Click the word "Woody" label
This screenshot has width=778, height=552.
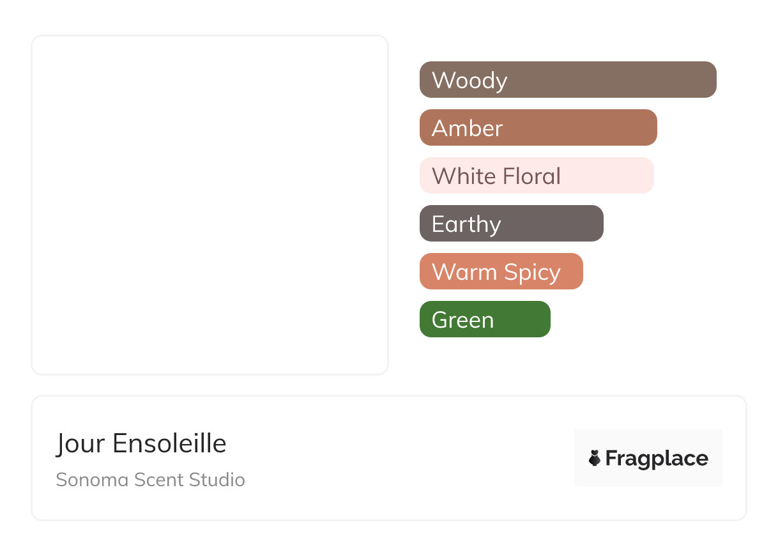(469, 80)
